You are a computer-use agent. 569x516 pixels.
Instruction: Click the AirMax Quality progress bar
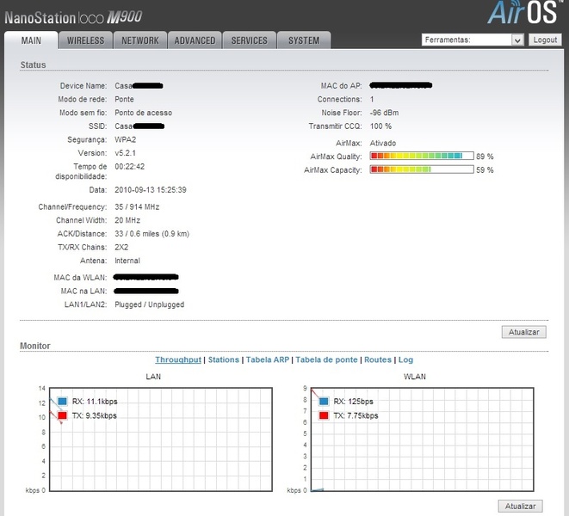coord(422,156)
